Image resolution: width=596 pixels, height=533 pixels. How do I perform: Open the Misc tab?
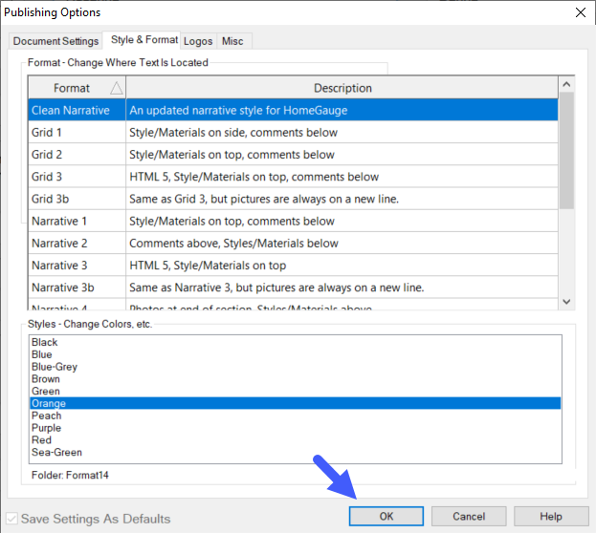pos(232,41)
